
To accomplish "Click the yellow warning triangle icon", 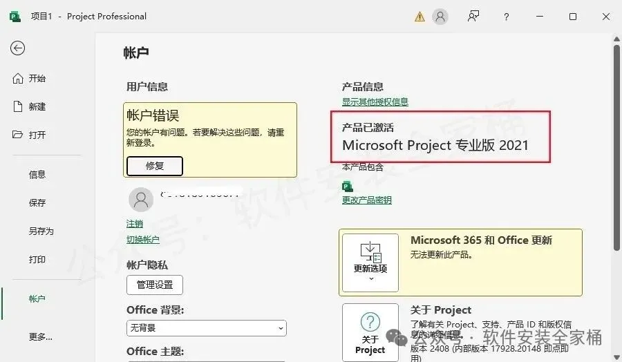I will point(420,17).
